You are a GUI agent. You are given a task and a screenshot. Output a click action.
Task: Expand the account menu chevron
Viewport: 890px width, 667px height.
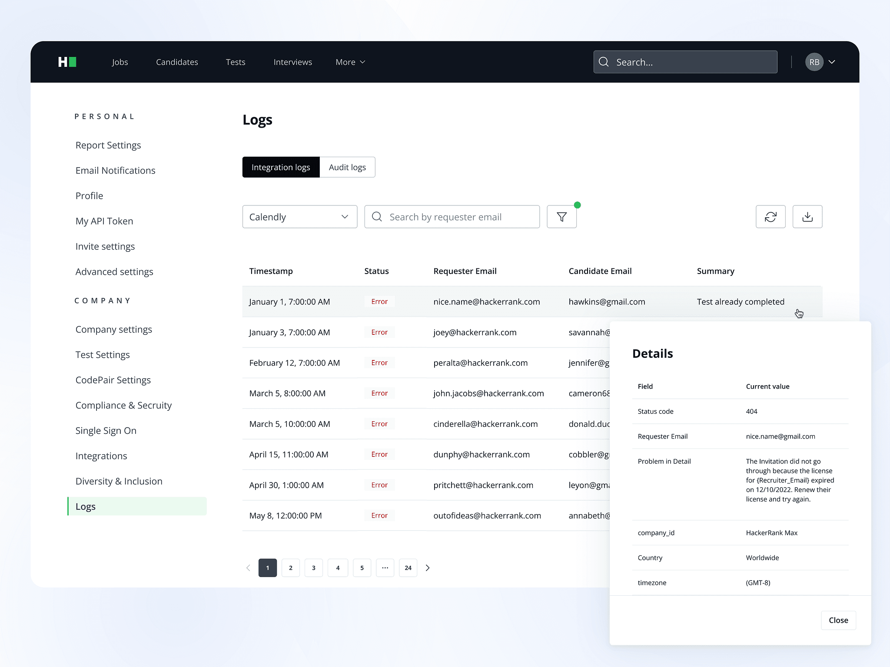tap(832, 62)
